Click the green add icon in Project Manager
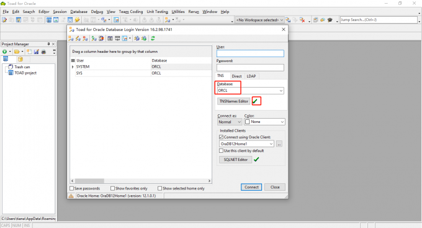This screenshot has width=422, height=228. click(x=4, y=52)
